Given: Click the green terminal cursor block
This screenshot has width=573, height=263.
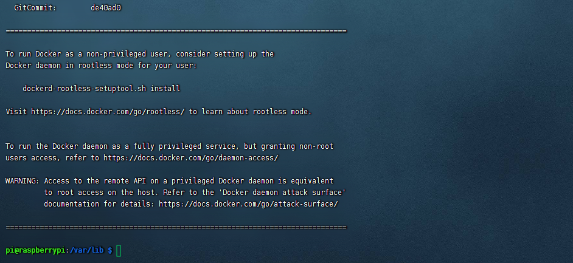Looking at the screenshot, I should [119, 251].
